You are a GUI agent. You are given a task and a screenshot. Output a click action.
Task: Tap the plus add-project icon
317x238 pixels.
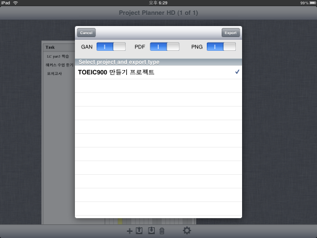[129, 231]
